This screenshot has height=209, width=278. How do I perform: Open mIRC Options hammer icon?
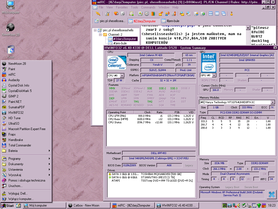(x=108, y=14)
